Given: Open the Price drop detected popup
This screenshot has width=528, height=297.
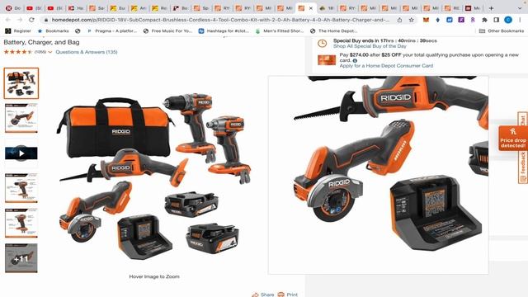Looking at the screenshot, I should pyautogui.click(x=513, y=138).
